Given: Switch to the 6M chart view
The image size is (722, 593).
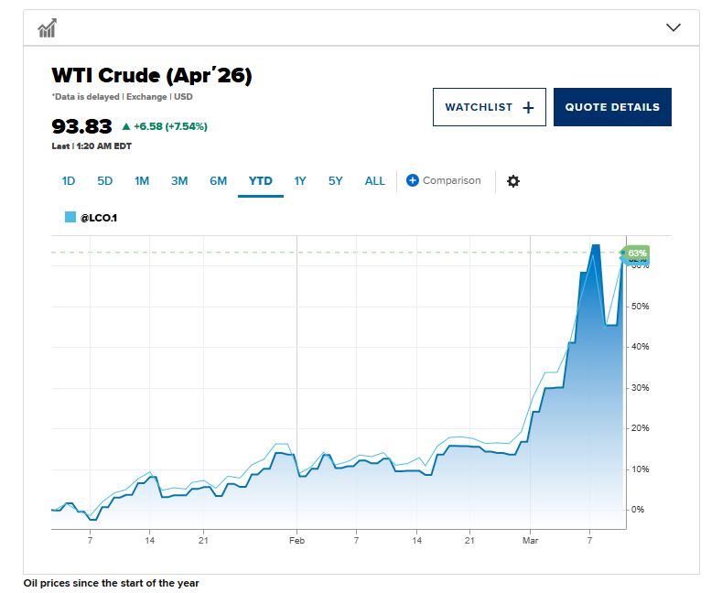Looking at the screenshot, I should pos(218,181).
